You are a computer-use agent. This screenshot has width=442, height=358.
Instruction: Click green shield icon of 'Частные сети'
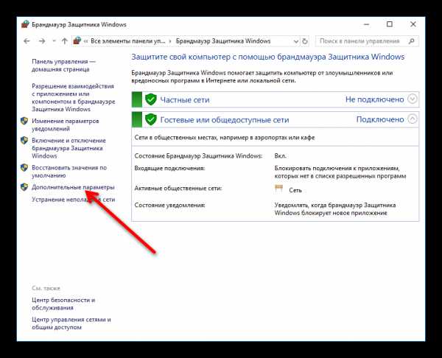coord(151,99)
